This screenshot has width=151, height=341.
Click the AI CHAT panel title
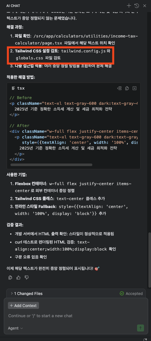13,6
